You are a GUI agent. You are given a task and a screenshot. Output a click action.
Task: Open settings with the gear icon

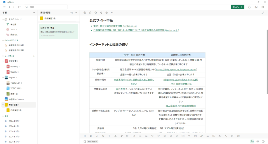click(x=263, y=7)
